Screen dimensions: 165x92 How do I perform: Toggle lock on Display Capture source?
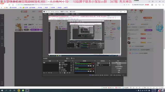[73, 71]
